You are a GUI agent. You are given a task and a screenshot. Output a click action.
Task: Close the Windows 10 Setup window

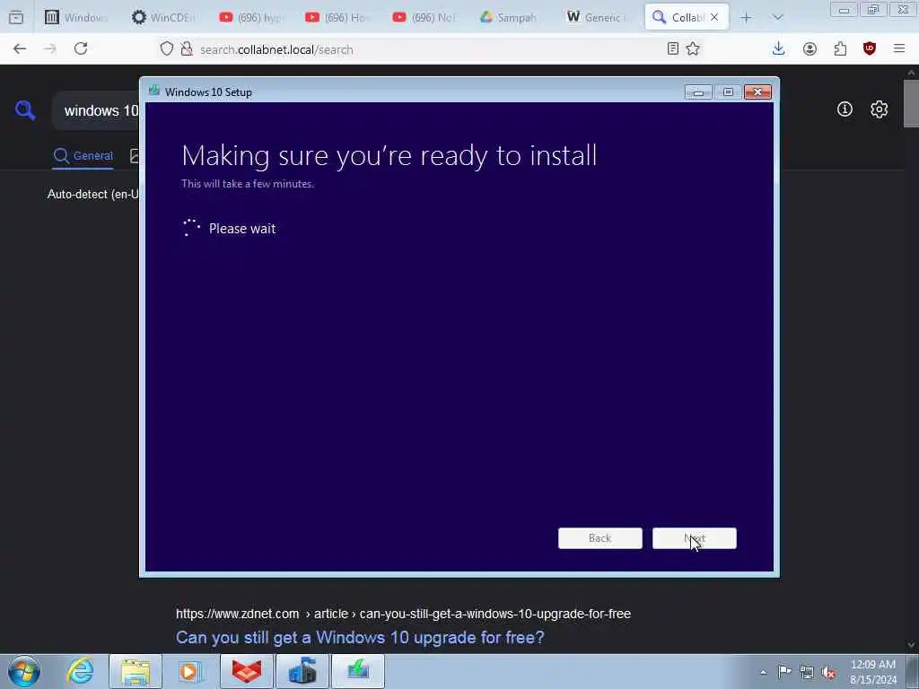point(757,92)
